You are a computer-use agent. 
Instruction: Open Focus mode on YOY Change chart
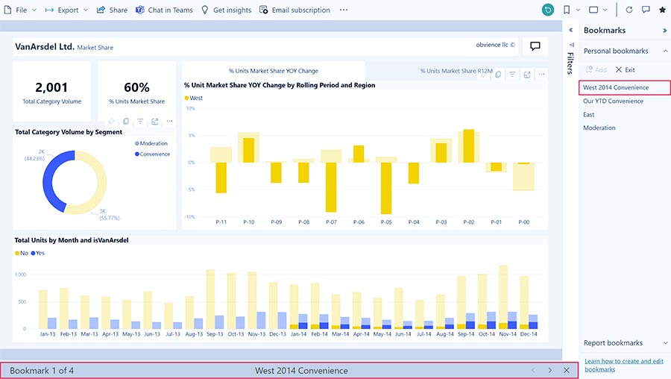pyautogui.click(x=527, y=75)
